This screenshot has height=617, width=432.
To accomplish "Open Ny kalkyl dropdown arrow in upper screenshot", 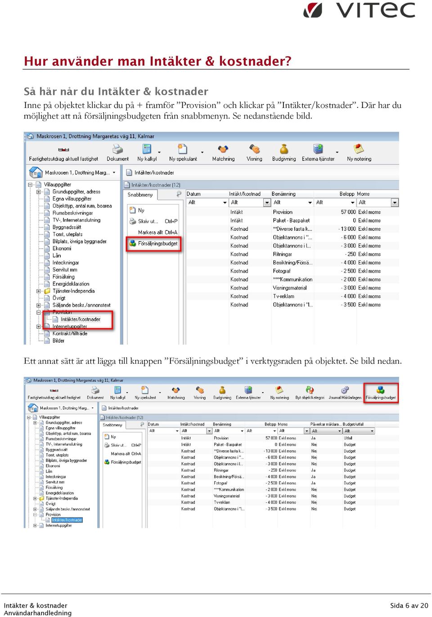I will pos(159,152).
